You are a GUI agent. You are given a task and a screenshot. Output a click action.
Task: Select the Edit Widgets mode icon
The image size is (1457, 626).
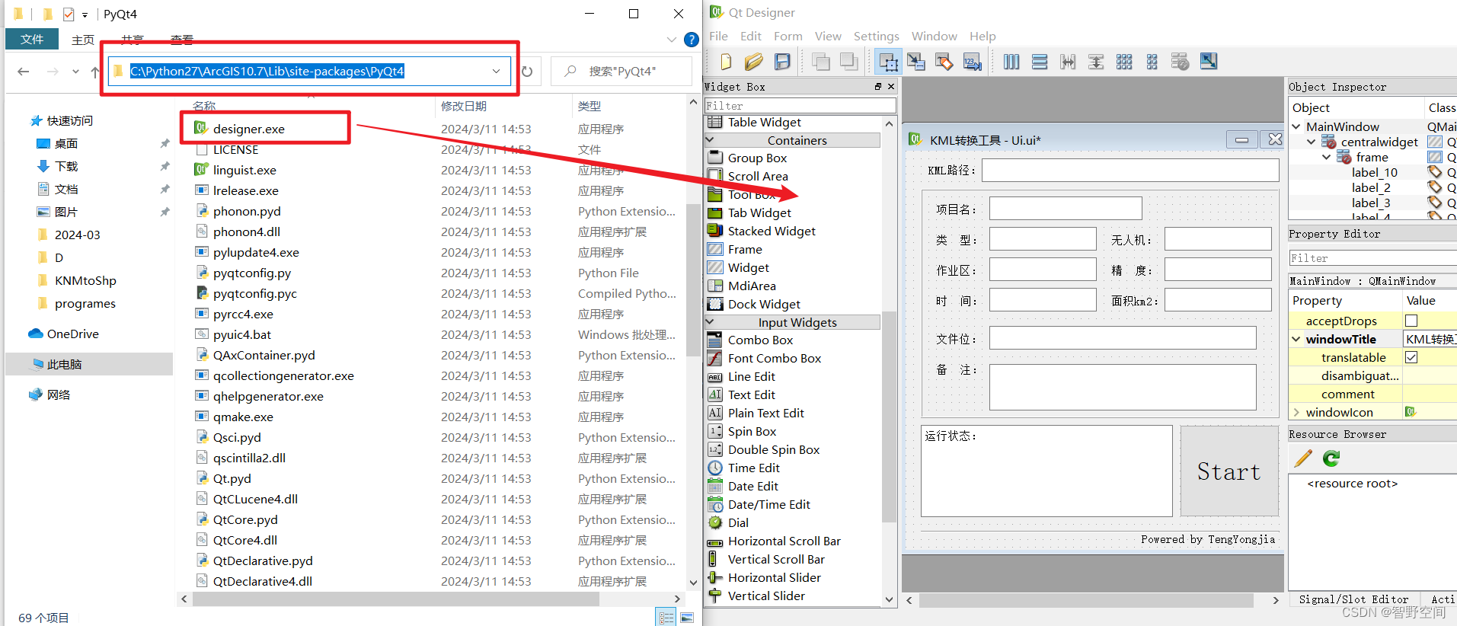click(x=888, y=62)
